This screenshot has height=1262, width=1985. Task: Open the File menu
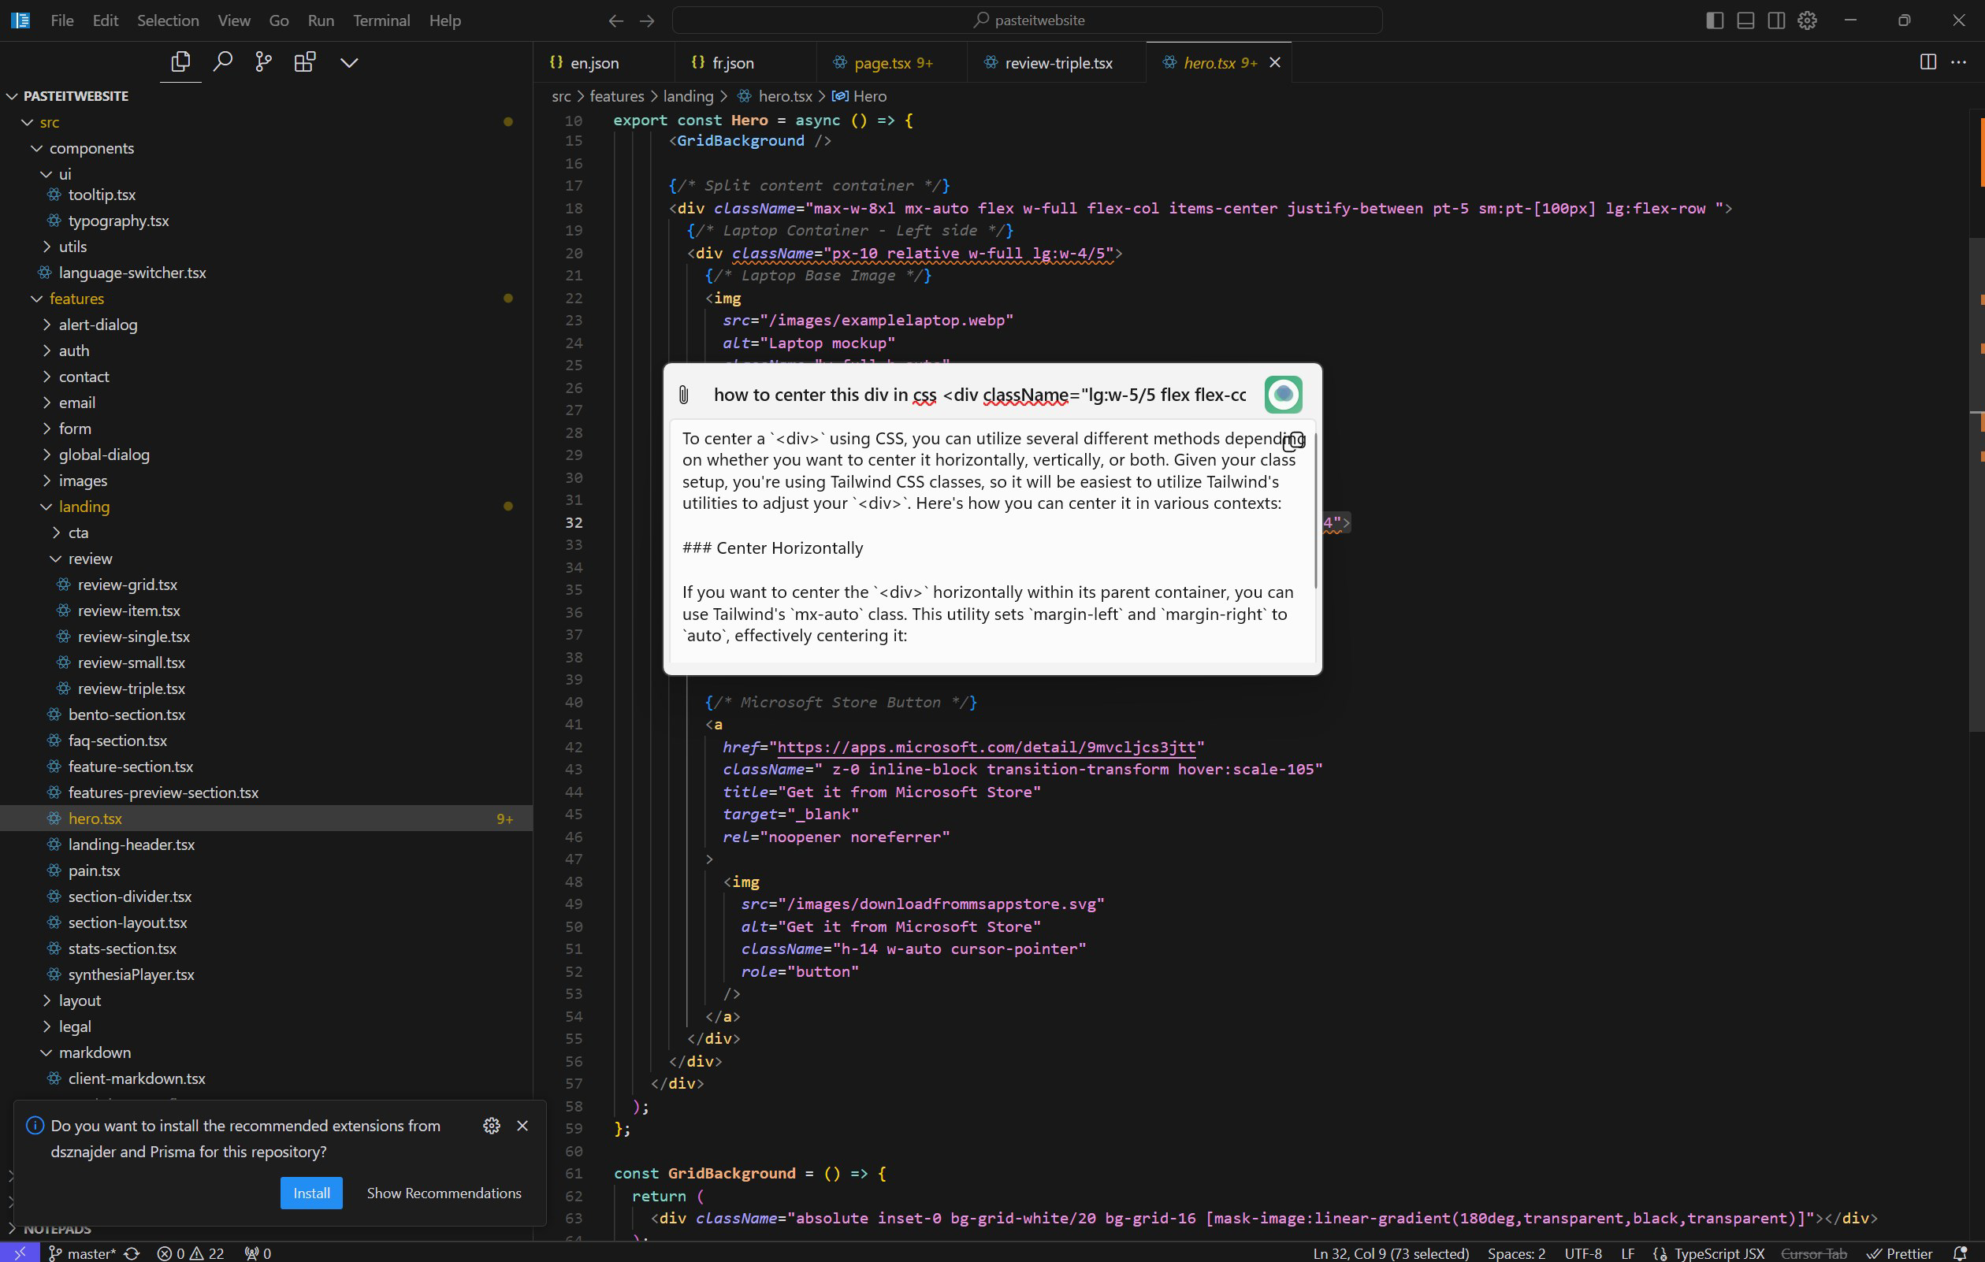click(x=61, y=20)
